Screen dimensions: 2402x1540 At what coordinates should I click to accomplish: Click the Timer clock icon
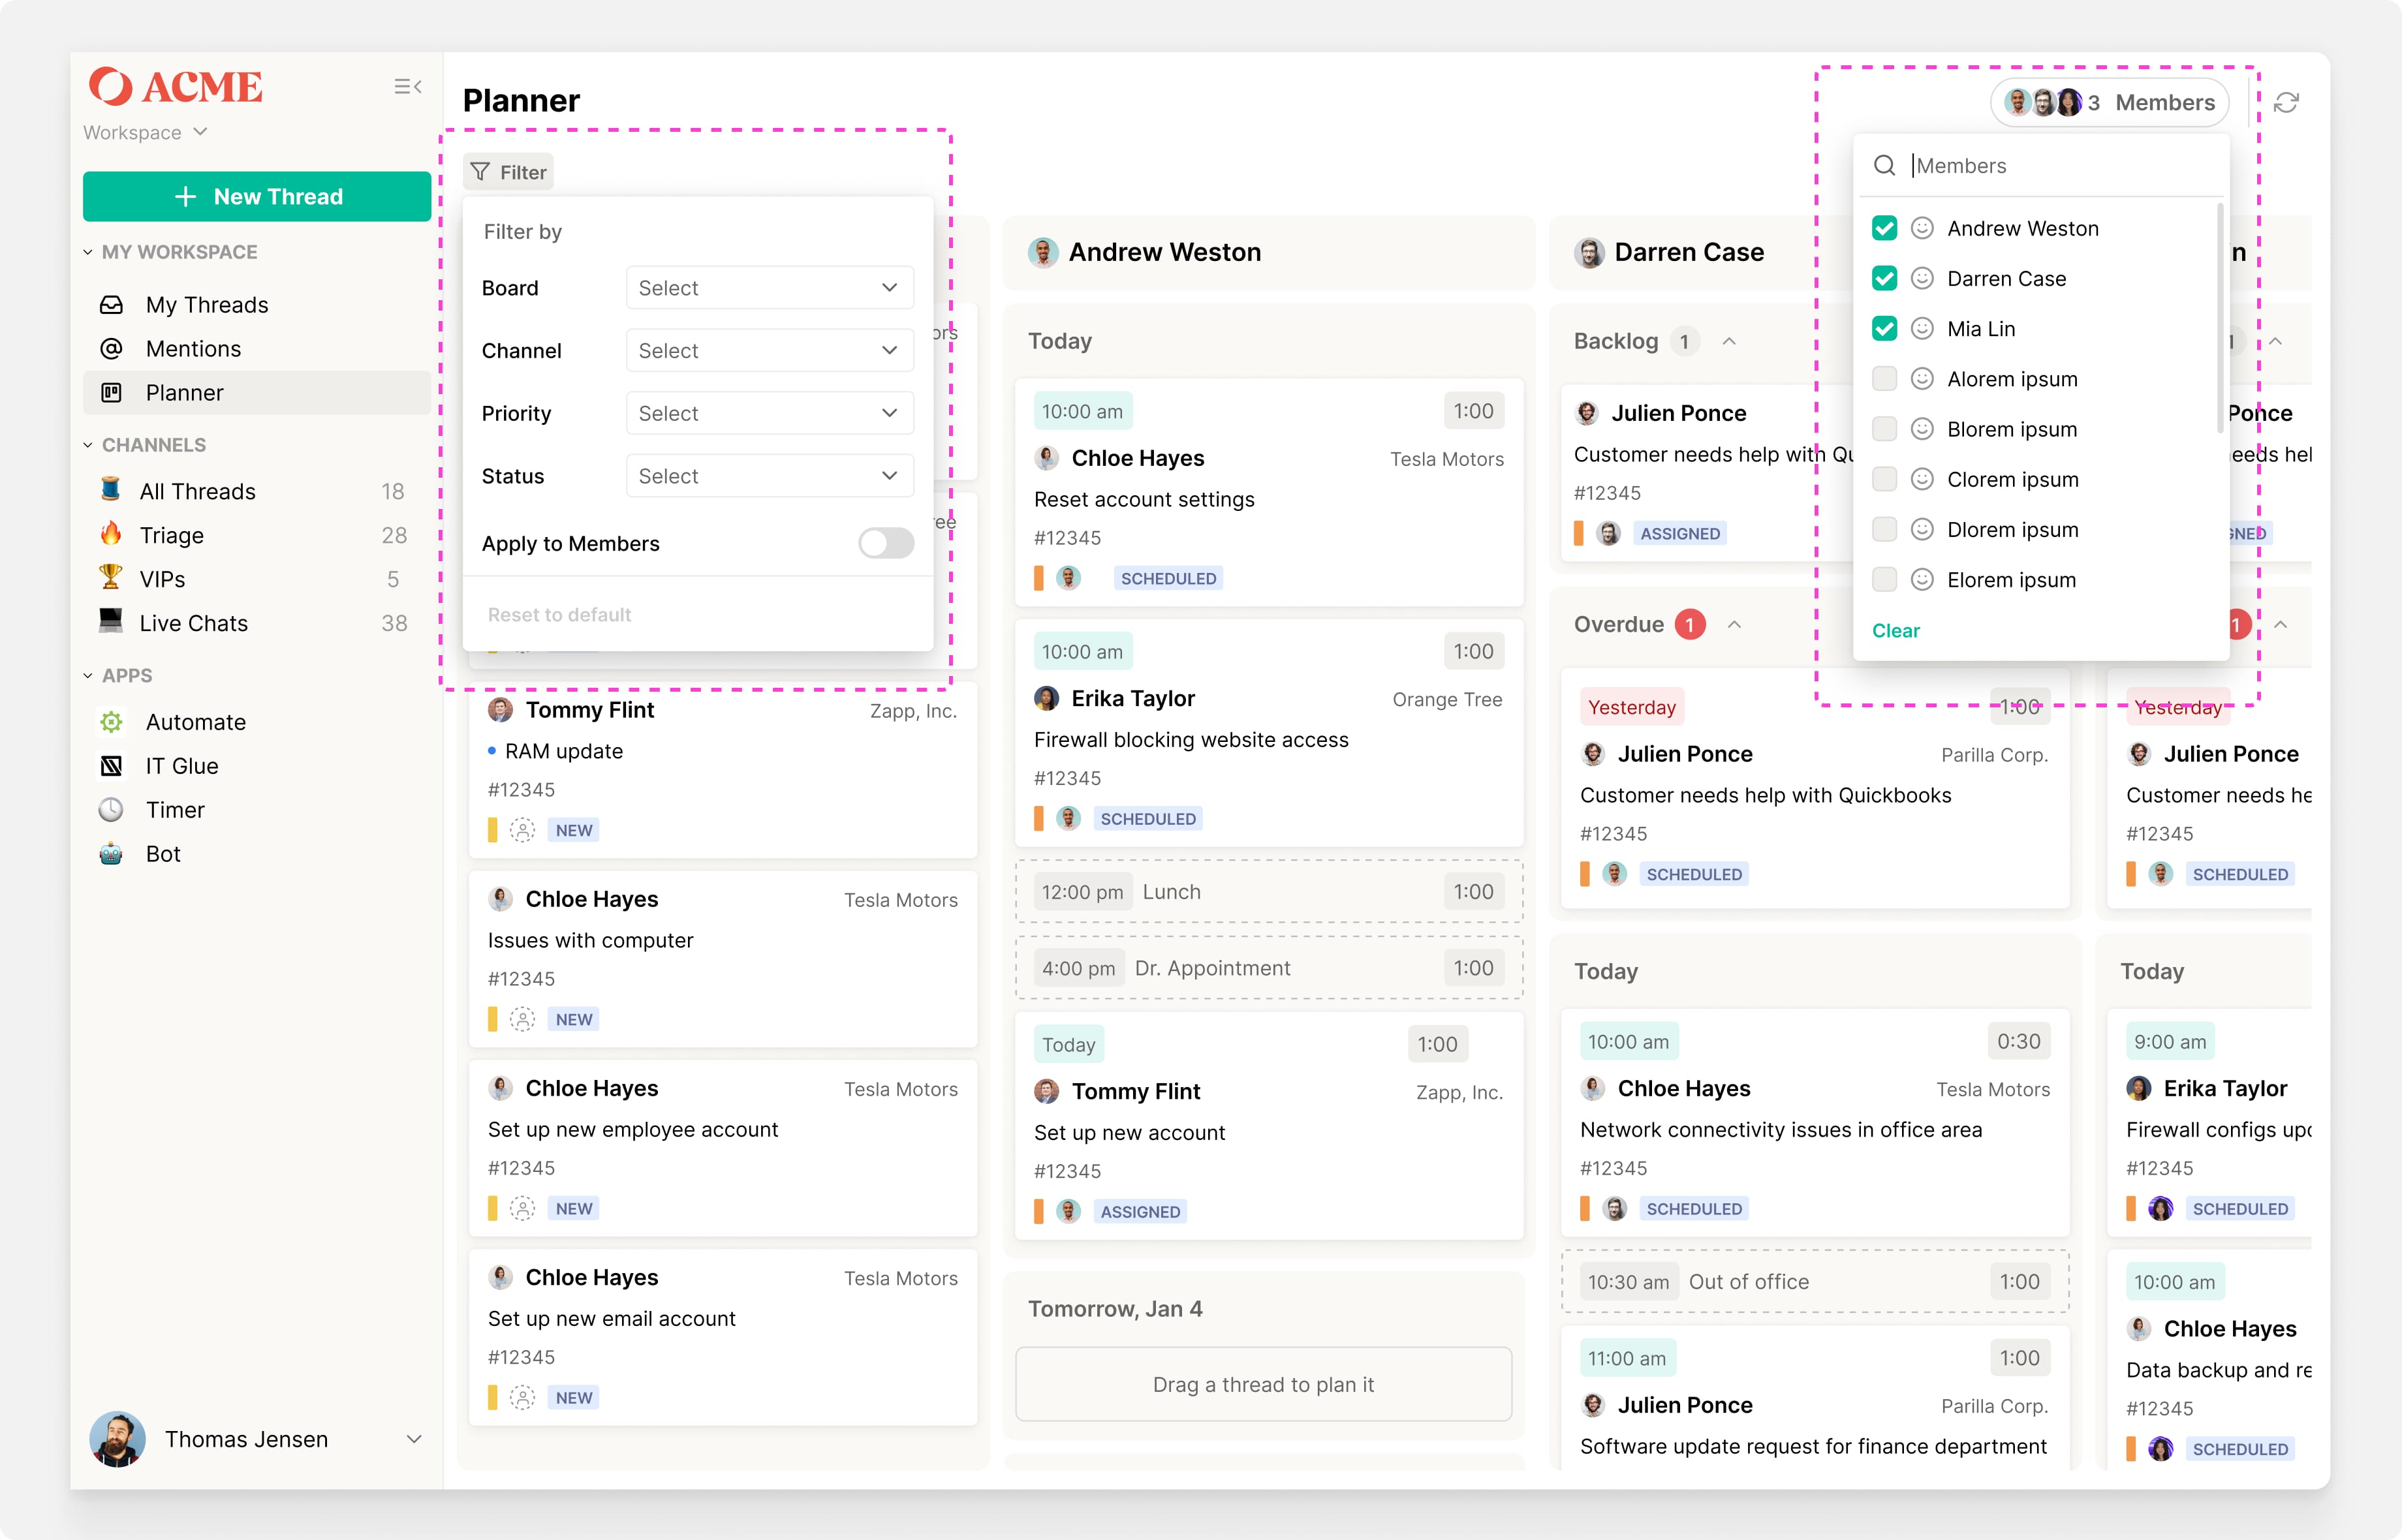(112, 810)
